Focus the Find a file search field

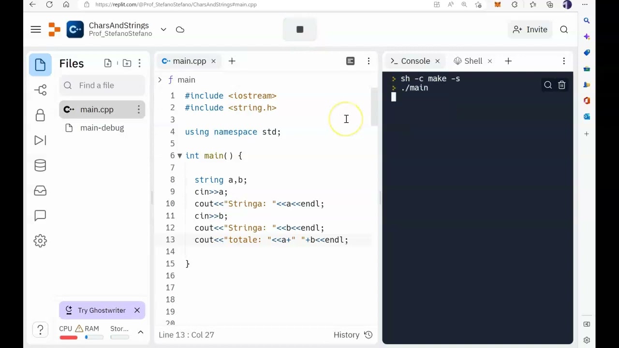102,86
